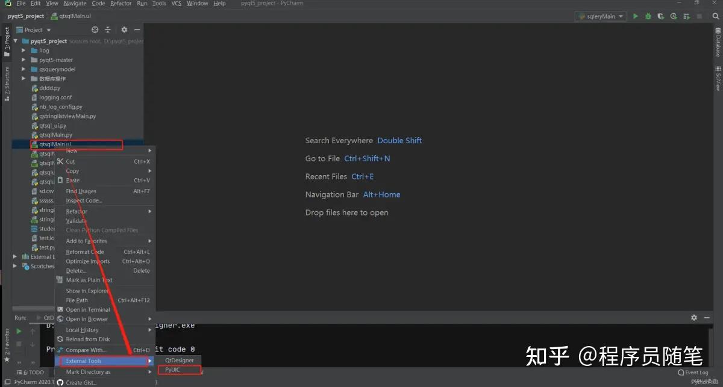Click the pyqt5_project breadcrumb

(26, 16)
